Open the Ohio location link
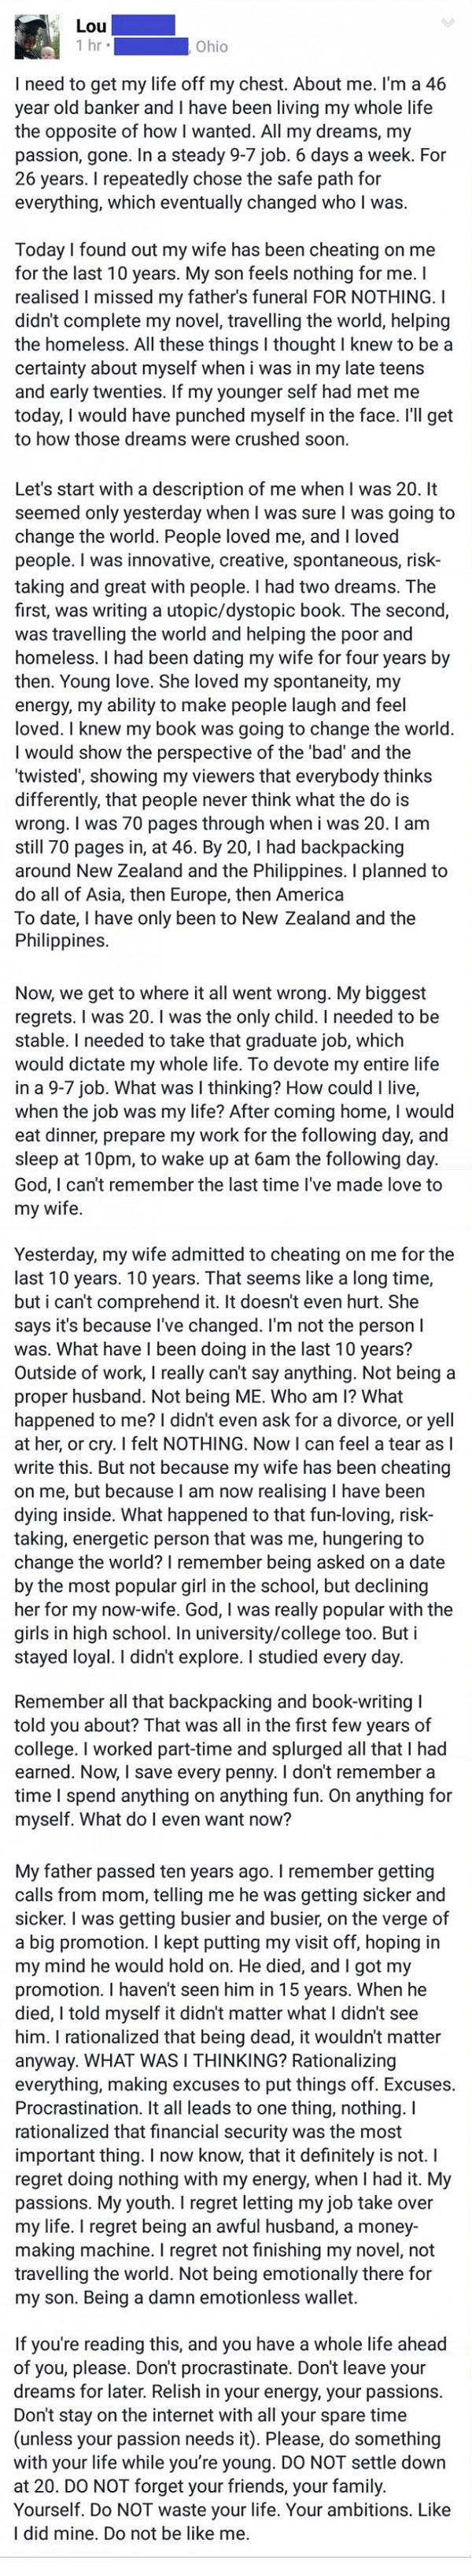This screenshot has width=472, height=2576. pyautogui.click(x=211, y=46)
